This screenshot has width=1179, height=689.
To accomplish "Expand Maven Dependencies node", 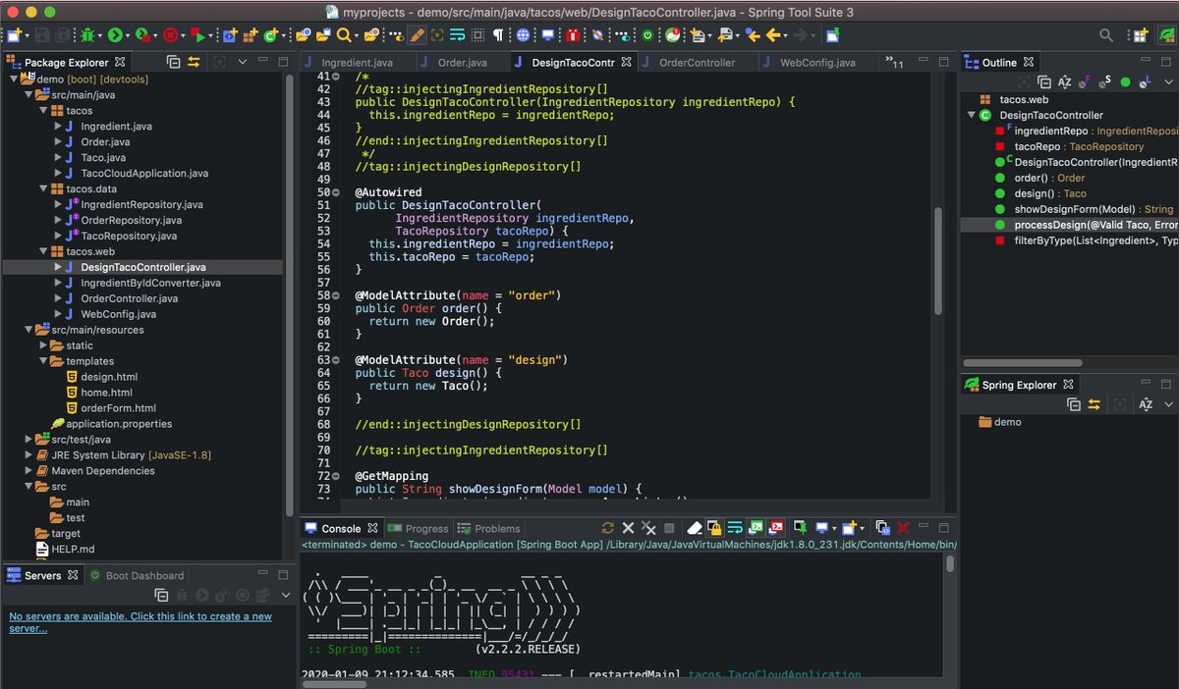I will (x=28, y=471).
